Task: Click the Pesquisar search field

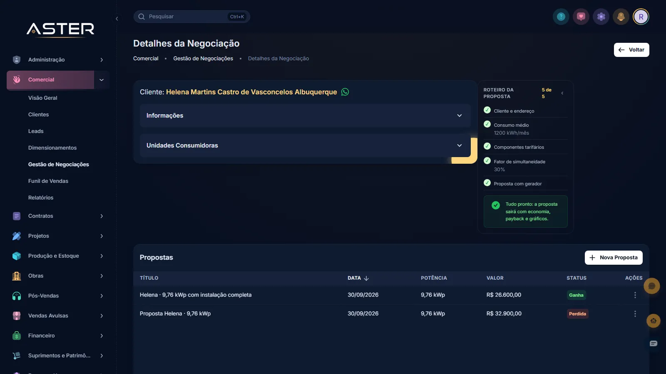Action: (191, 17)
